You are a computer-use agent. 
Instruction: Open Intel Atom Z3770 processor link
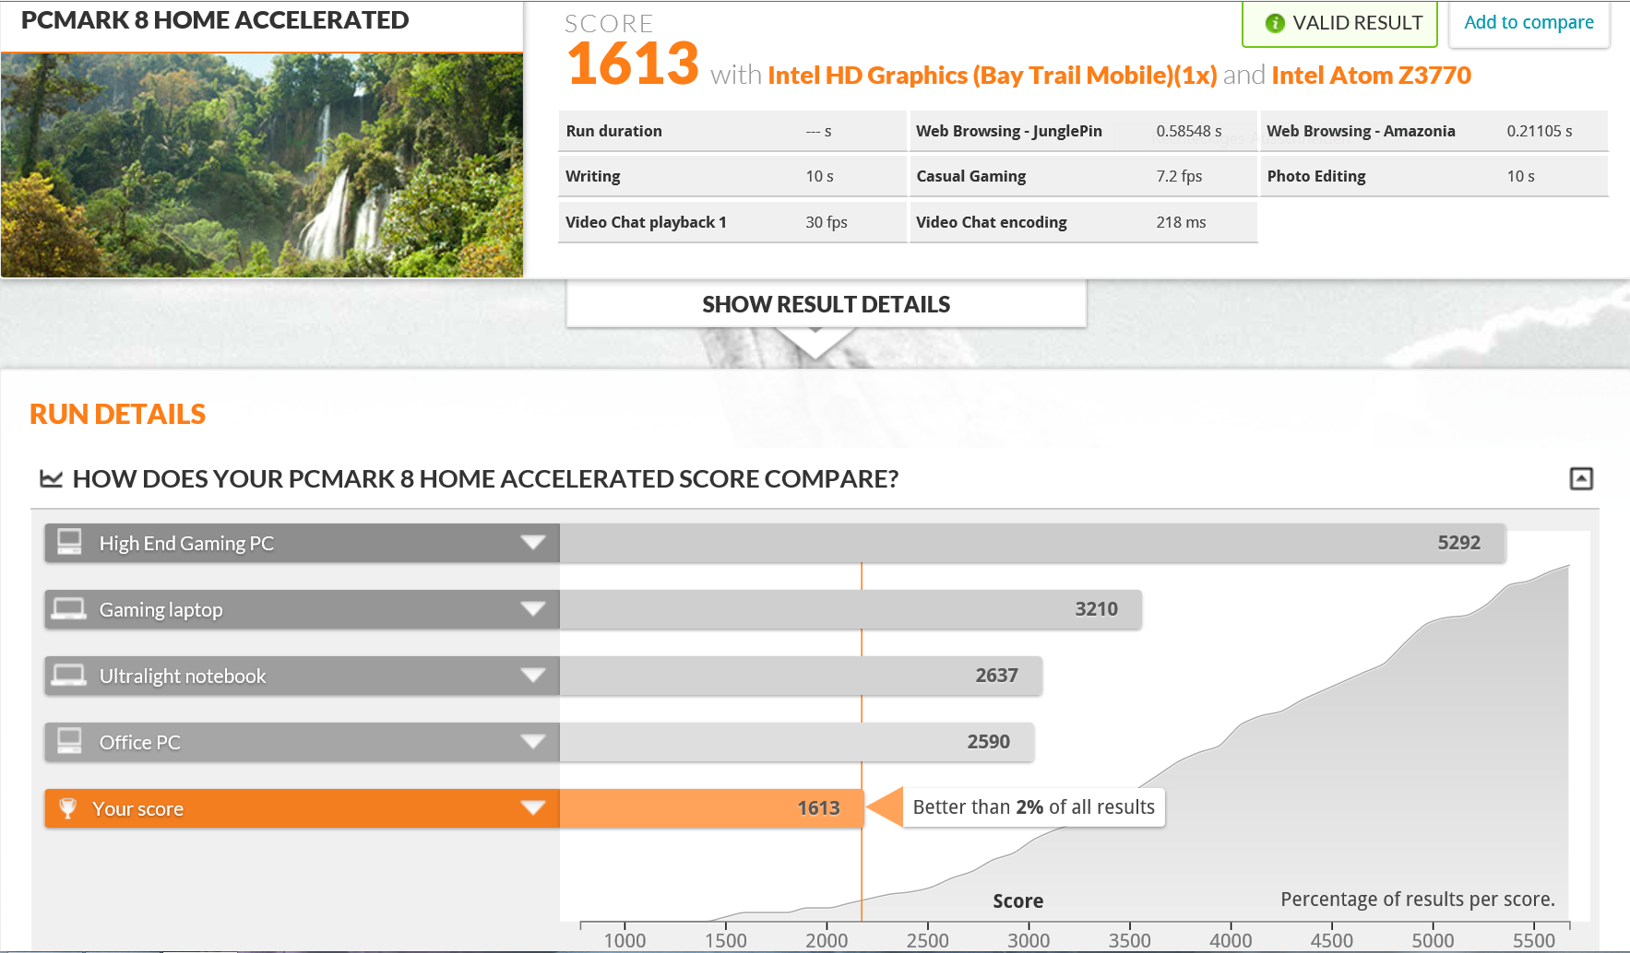coord(1371,75)
